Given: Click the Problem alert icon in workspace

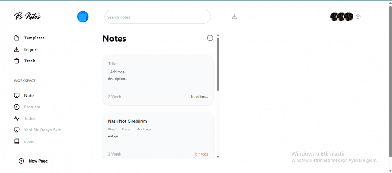Looking at the screenshot, I should [x=16, y=107].
